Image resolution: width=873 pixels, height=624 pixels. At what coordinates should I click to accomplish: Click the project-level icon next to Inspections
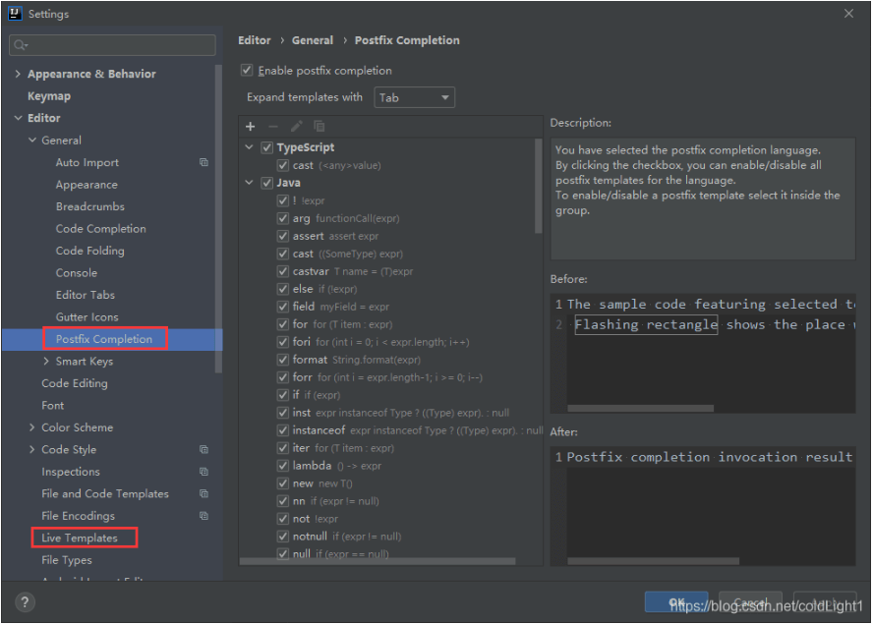(204, 472)
